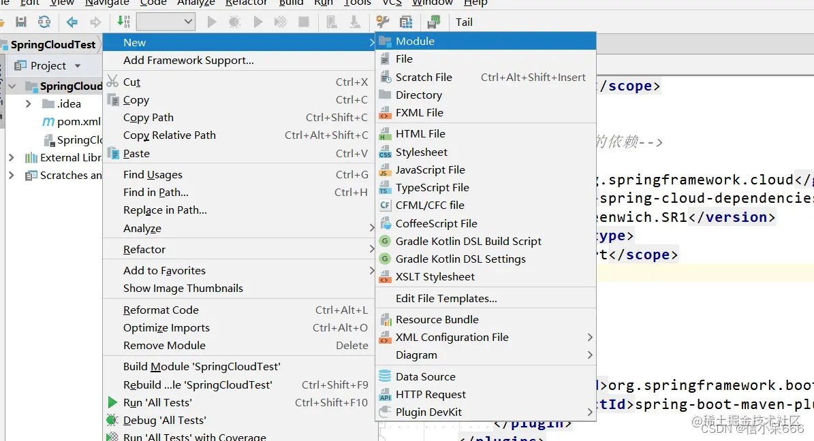Collapse the SpringCloud root tree node

12,86
